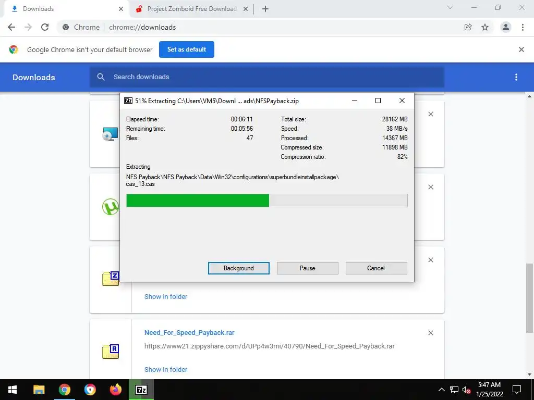Launch Firefox from the taskbar
Image resolution: width=534 pixels, height=400 pixels.
(115, 390)
